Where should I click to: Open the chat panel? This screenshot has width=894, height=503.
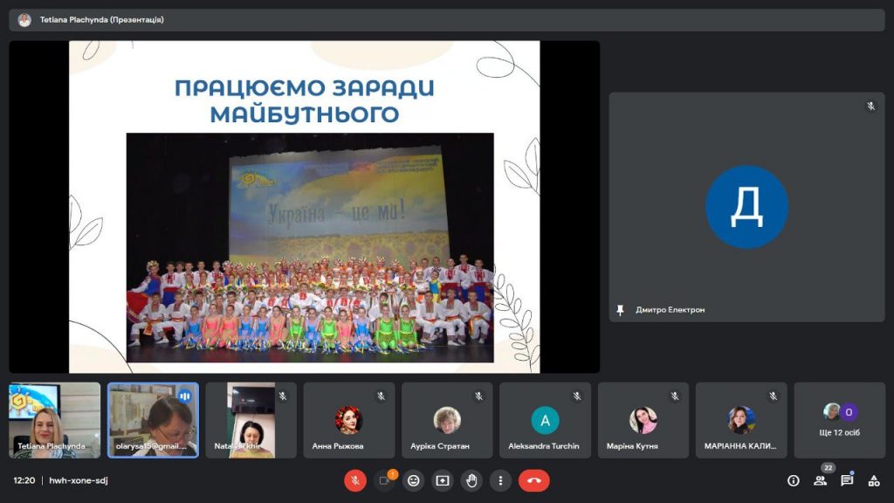pyautogui.click(x=847, y=480)
